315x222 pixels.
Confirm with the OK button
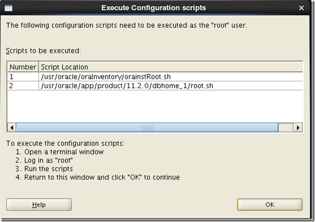[x=270, y=205]
